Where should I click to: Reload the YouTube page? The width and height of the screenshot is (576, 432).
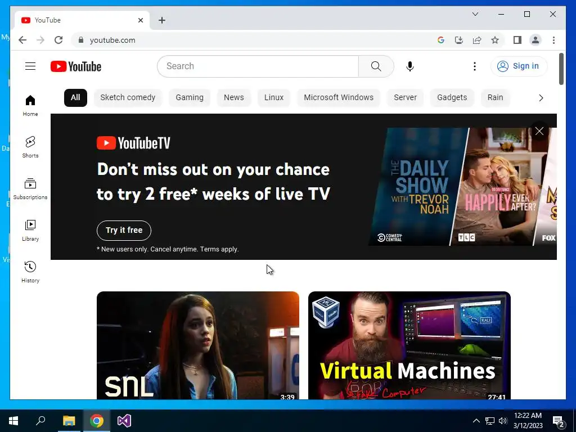click(x=58, y=40)
